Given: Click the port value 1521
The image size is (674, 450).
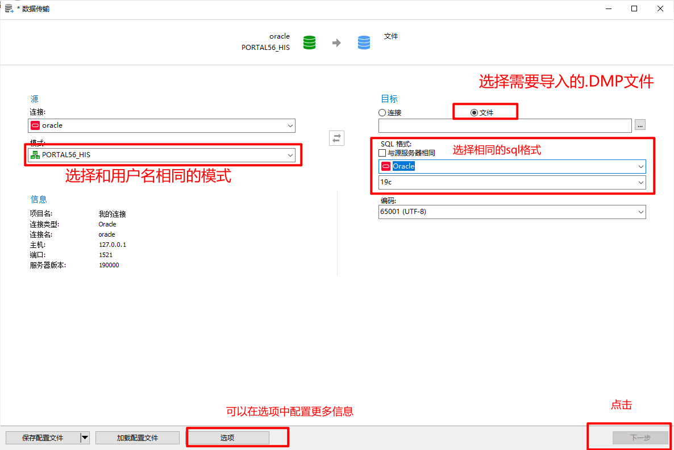Looking at the screenshot, I should 106,255.
